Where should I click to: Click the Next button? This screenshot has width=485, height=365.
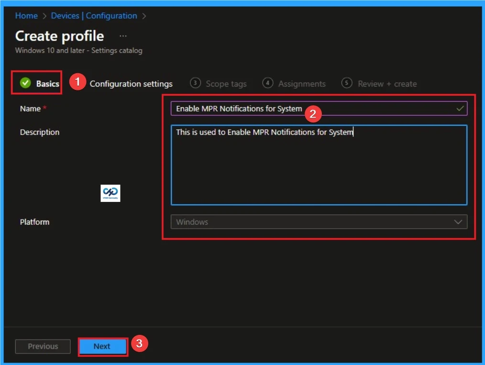[x=102, y=346]
